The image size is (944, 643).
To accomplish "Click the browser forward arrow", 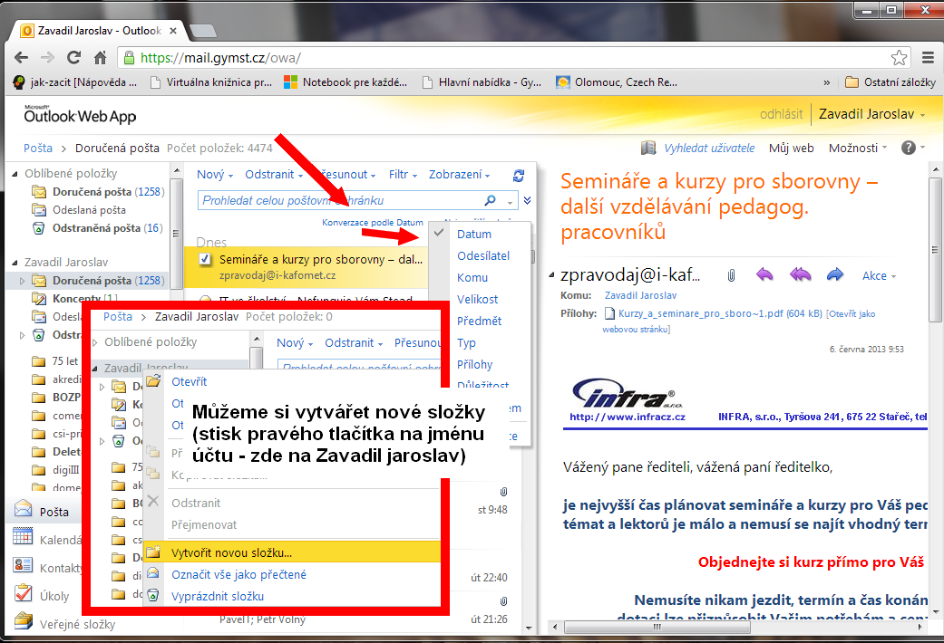I will click(x=47, y=58).
